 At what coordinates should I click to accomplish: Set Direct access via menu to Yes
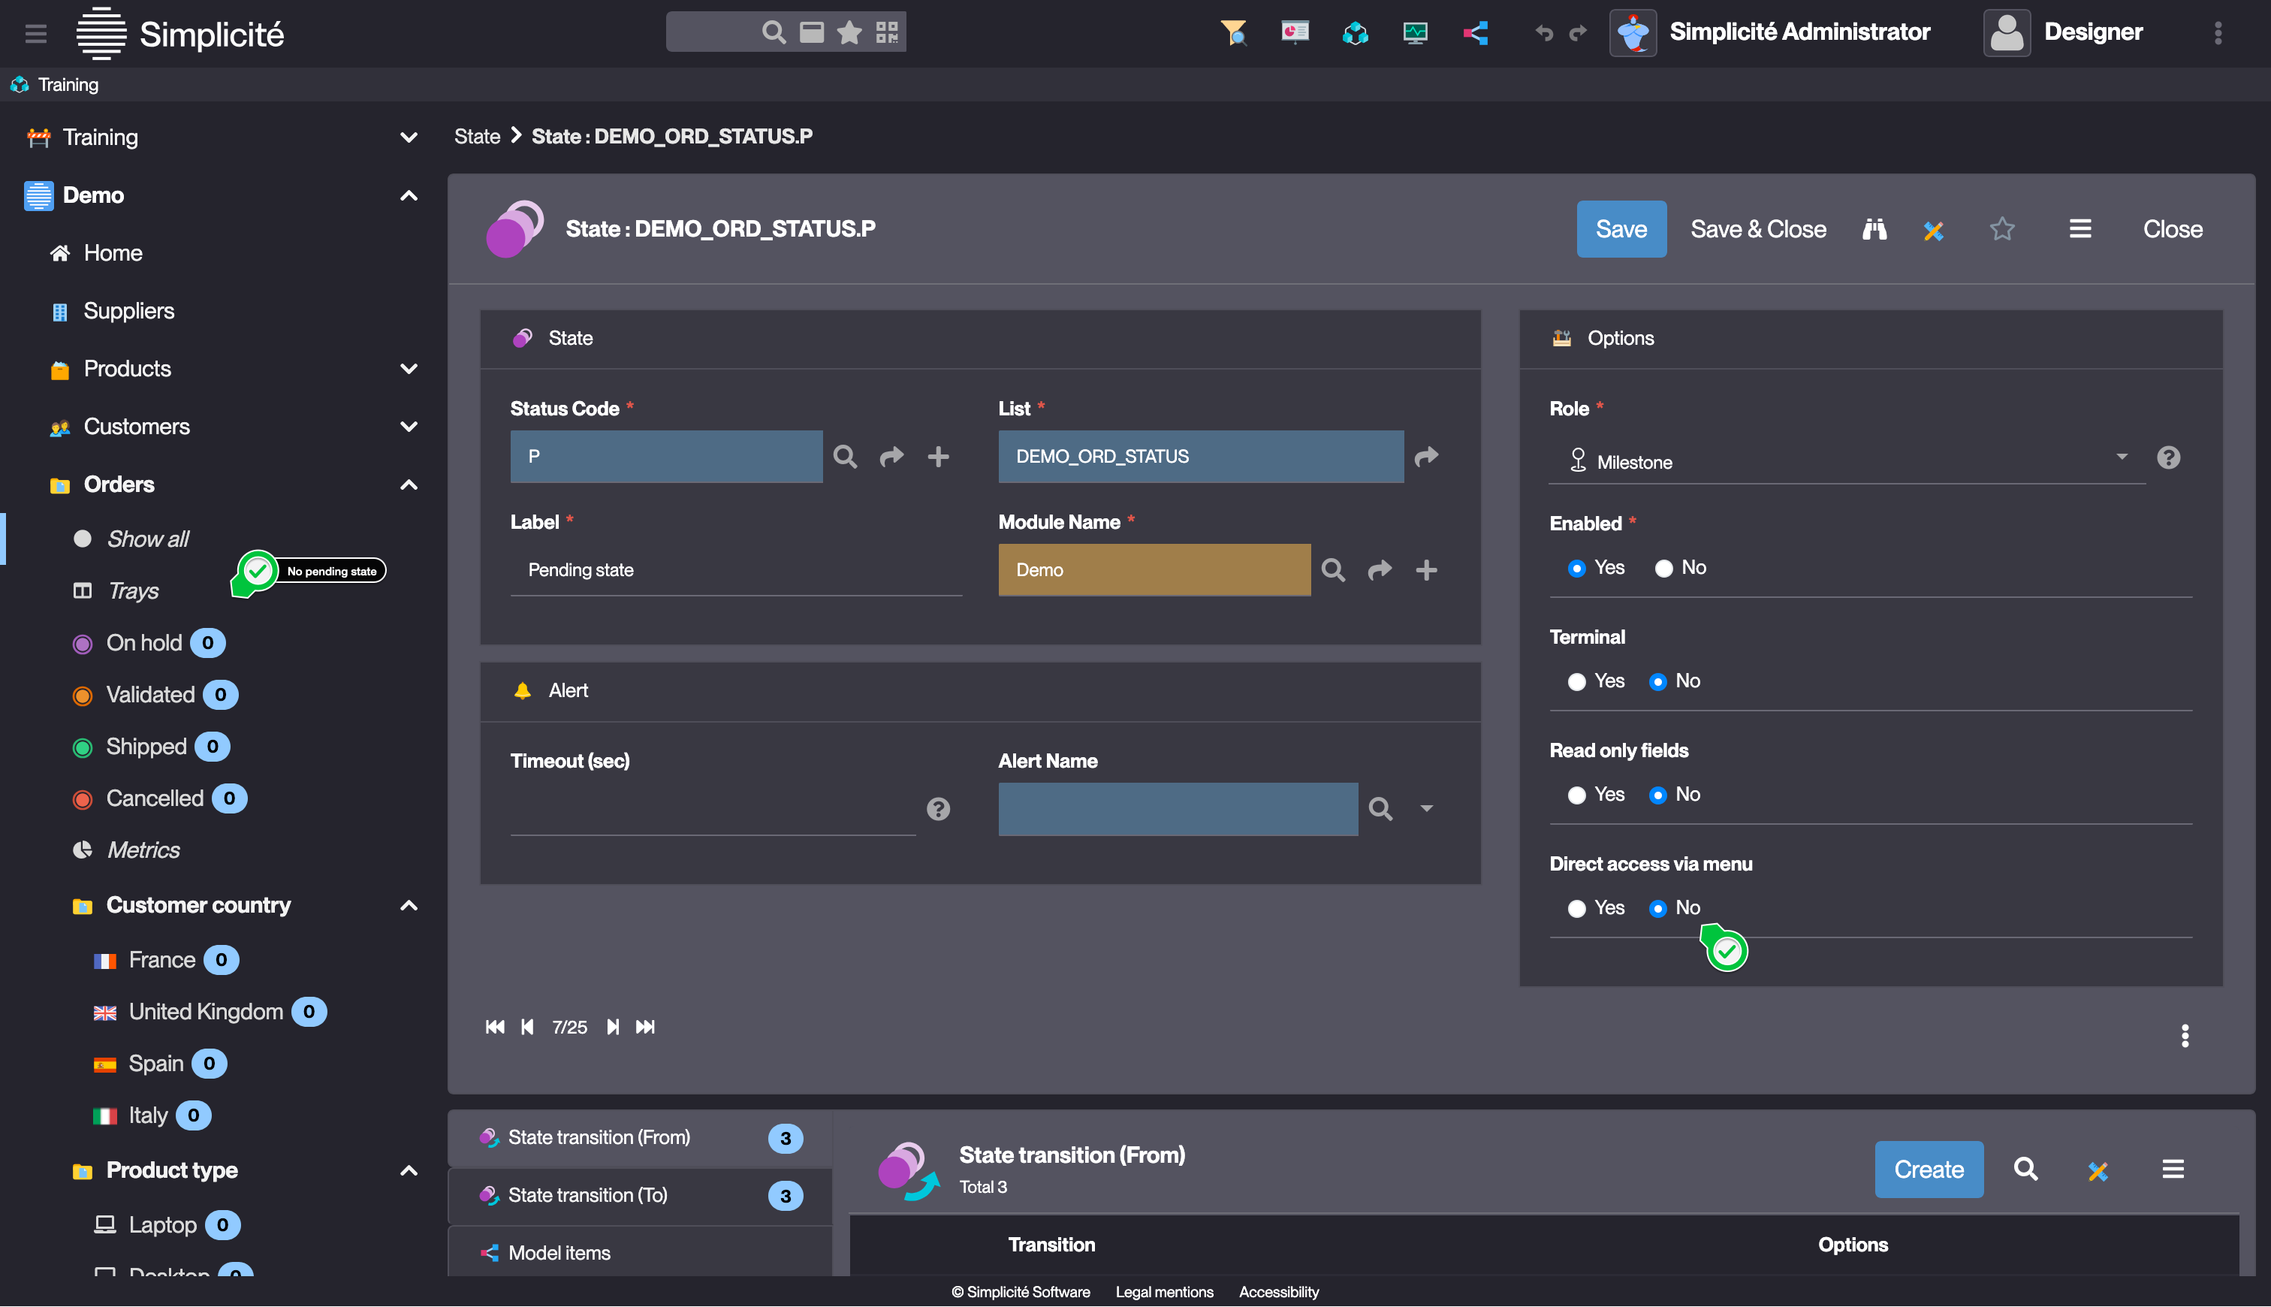pos(1576,908)
